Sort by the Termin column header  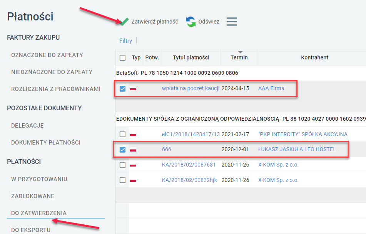[239, 57]
